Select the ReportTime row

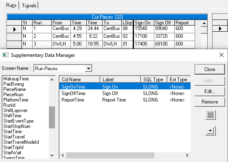125,100
